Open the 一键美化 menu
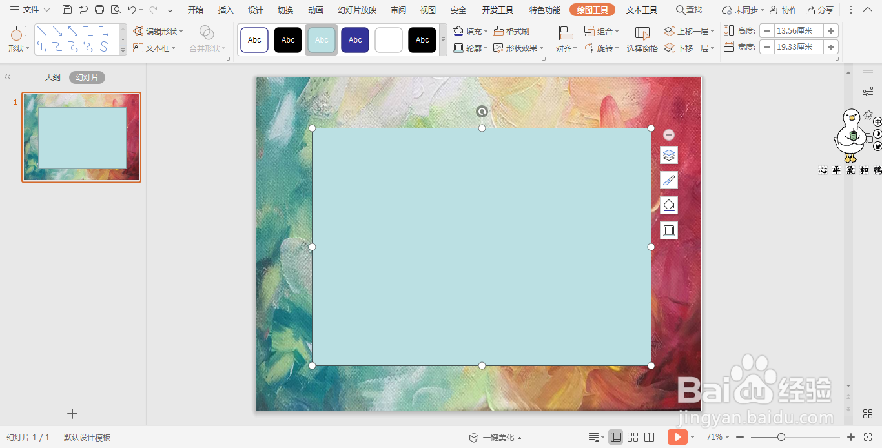 point(495,437)
